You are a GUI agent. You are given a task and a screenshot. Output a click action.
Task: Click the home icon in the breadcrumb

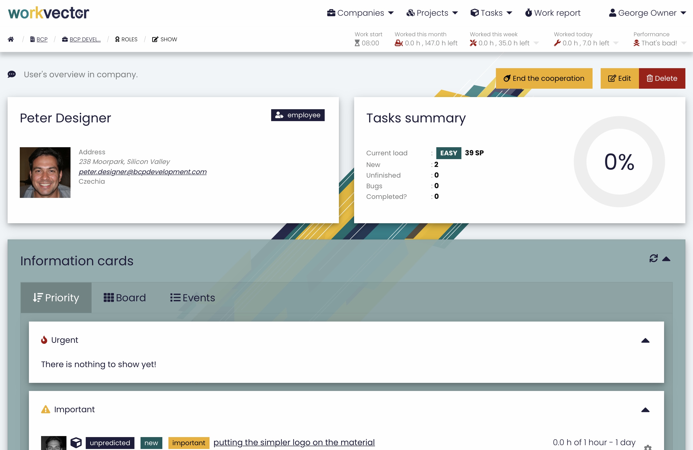(11, 39)
